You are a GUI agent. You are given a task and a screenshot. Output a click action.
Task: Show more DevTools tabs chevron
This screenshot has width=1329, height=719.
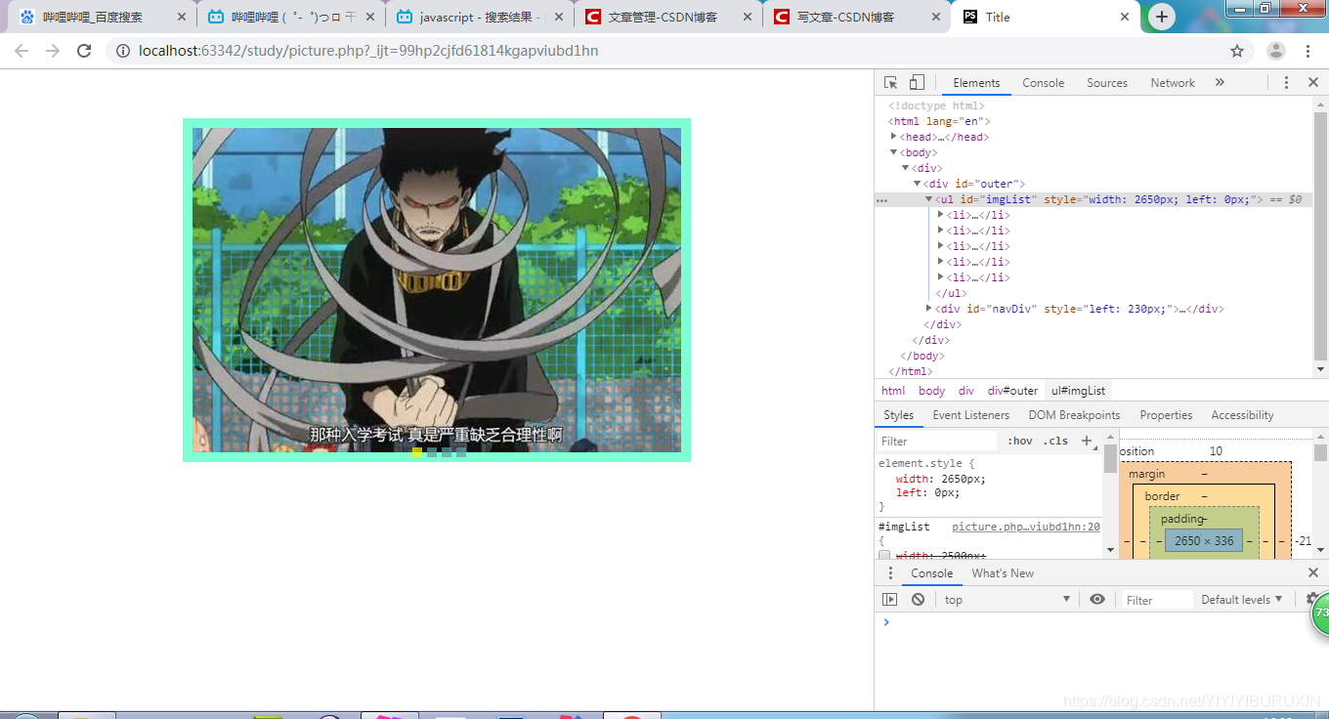coord(1220,83)
